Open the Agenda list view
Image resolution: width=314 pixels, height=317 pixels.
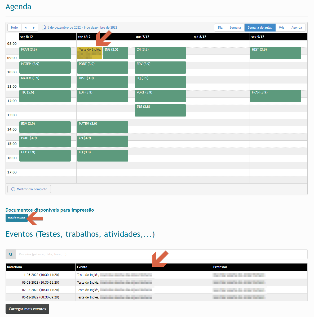click(x=297, y=28)
